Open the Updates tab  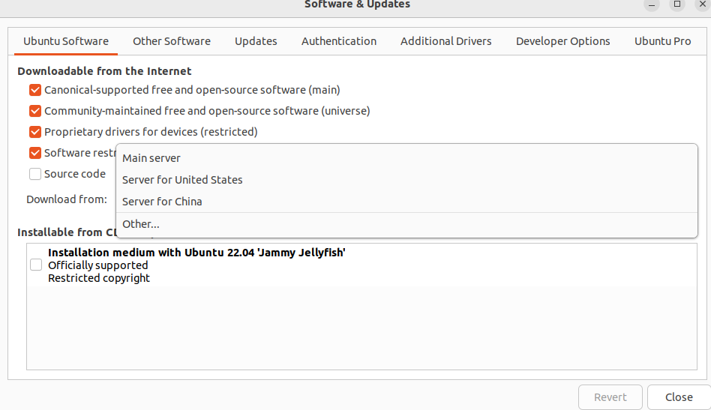tap(256, 41)
